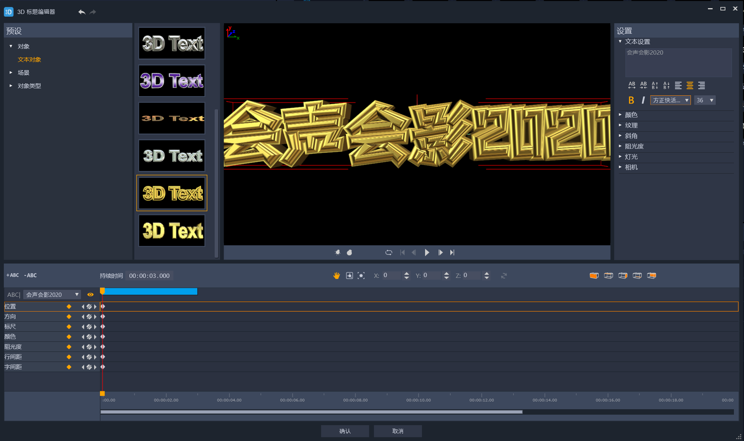This screenshot has width=744, height=441.
Task: Click 确认 to confirm
Action: tap(345, 431)
